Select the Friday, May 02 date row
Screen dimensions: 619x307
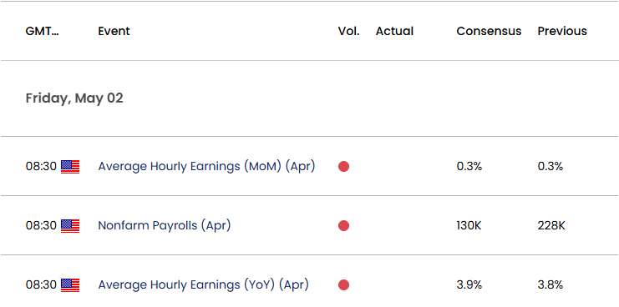pyautogui.click(x=309, y=98)
